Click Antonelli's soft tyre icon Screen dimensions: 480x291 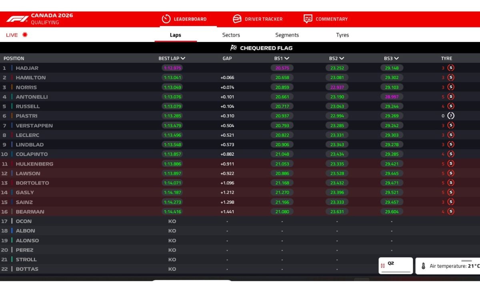coord(451,97)
